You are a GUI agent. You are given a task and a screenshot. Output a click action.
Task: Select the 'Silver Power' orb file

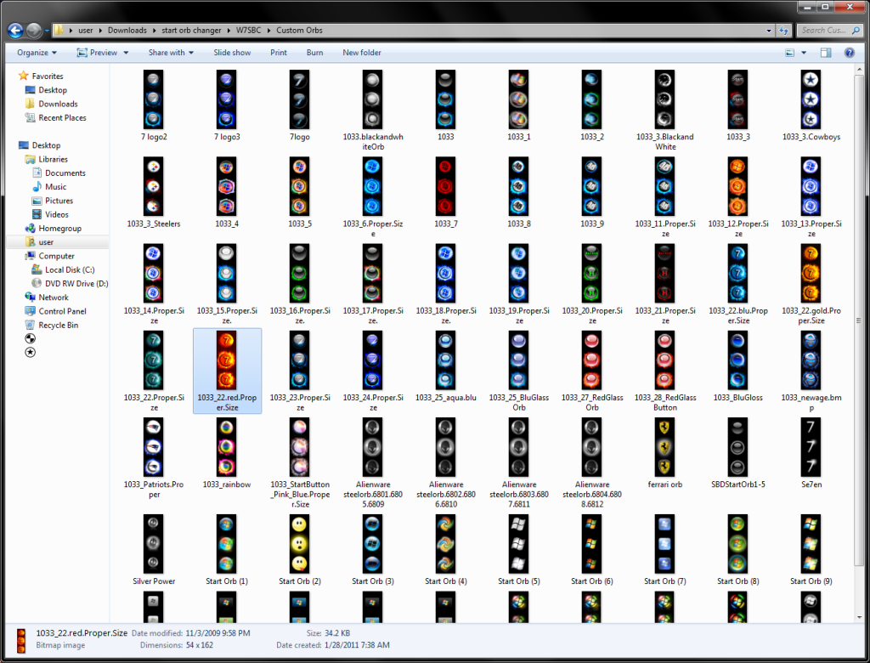pos(154,550)
